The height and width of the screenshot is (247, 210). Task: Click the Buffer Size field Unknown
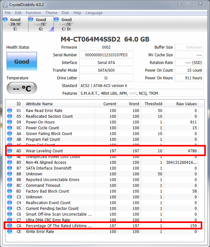click(x=189, y=47)
